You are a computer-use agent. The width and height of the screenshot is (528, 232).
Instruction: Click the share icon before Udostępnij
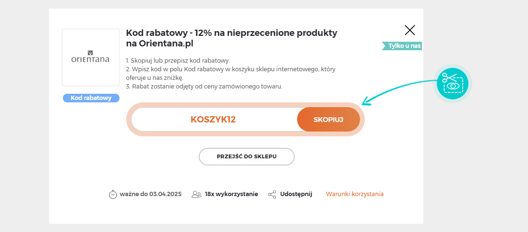coord(272,194)
